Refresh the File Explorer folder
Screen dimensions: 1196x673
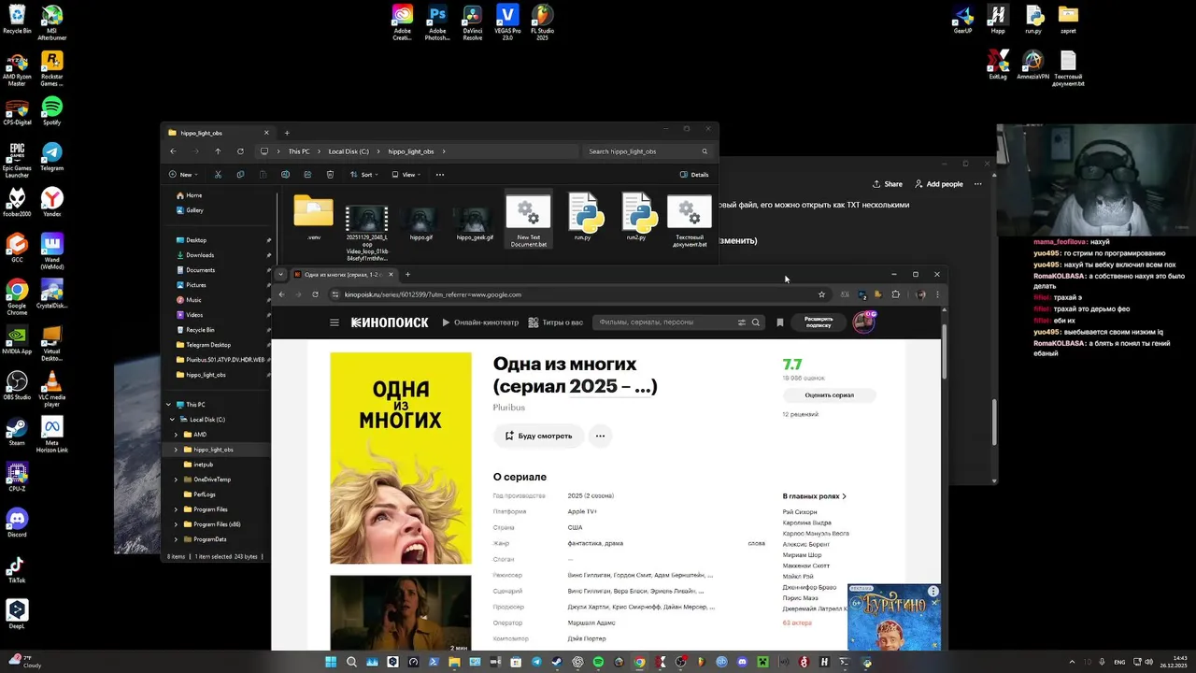point(240,151)
